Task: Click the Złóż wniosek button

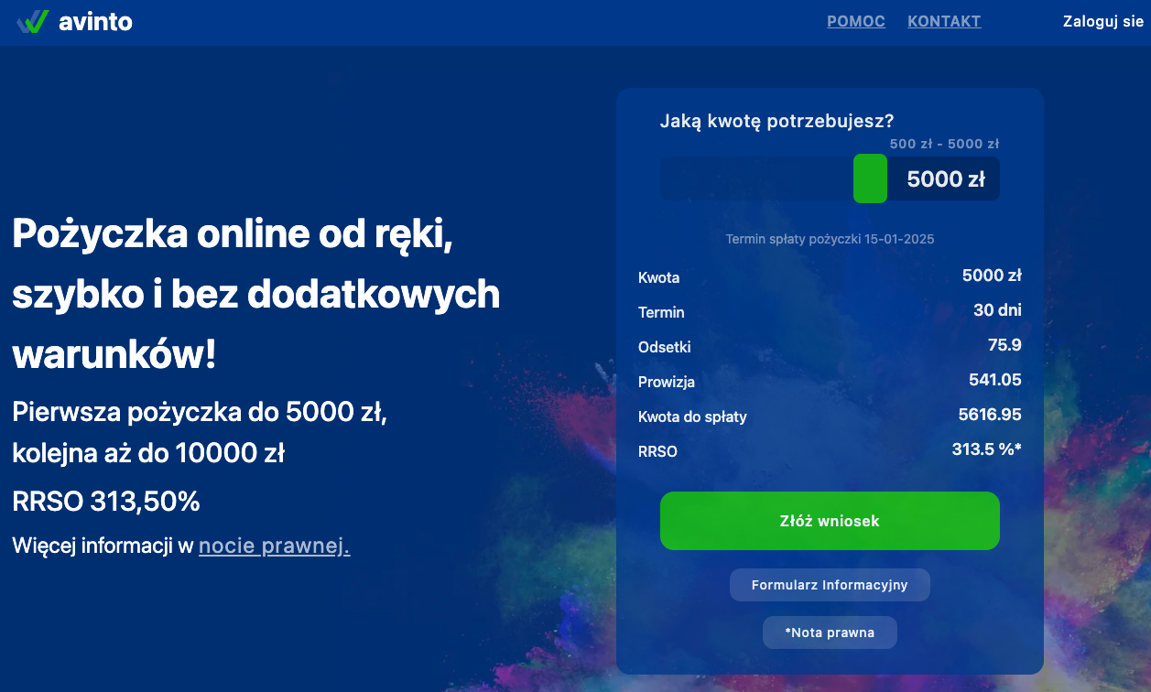Action: 830,521
